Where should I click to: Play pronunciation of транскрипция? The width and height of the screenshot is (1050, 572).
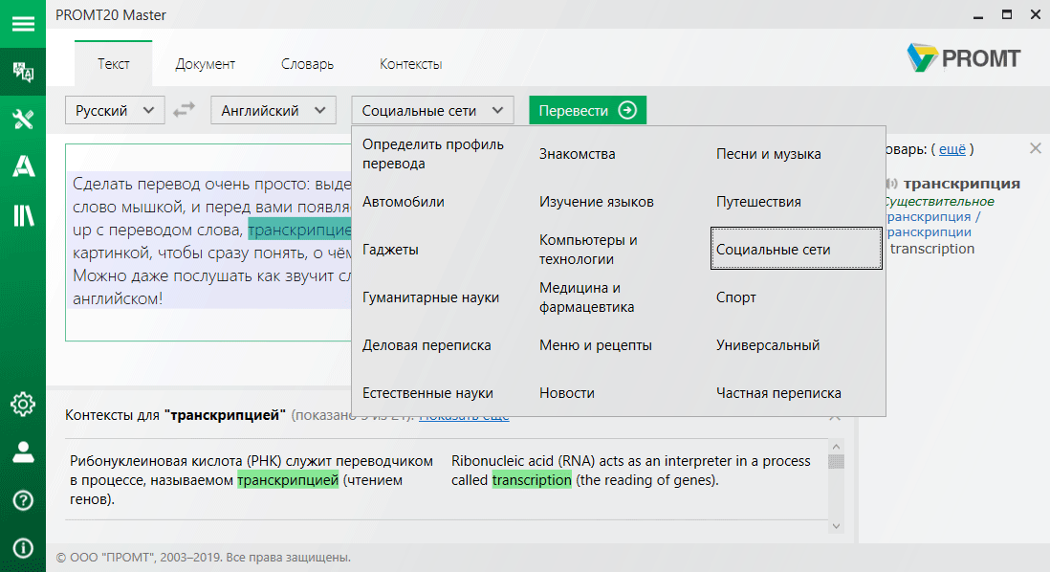[891, 184]
